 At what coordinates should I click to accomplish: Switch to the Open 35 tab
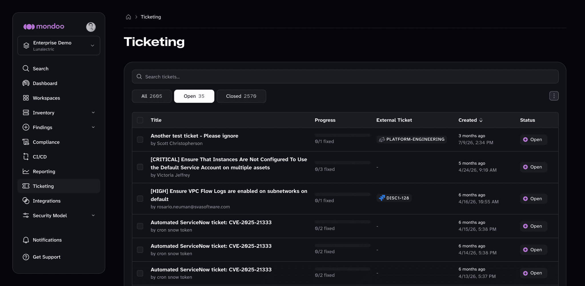[194, 96]
